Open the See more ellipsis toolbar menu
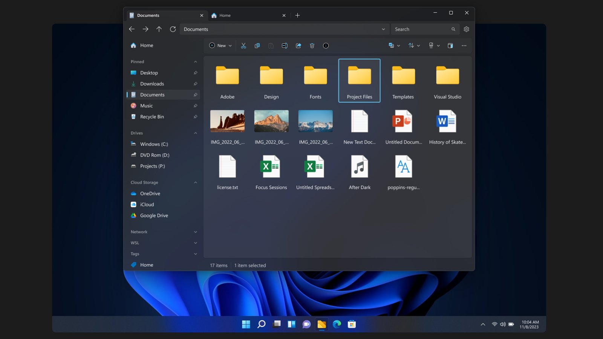603x339 pixels. click(464, 45)
